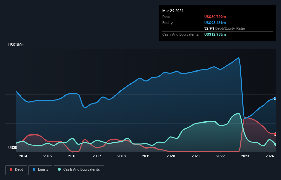Click the US$12.958m cash value
Image resolution: width=281 pixels, height=180 pixels.
coord(215,34)
